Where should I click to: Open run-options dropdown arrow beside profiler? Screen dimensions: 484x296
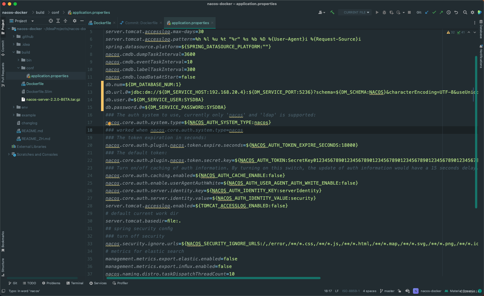(x=404, y=12)
